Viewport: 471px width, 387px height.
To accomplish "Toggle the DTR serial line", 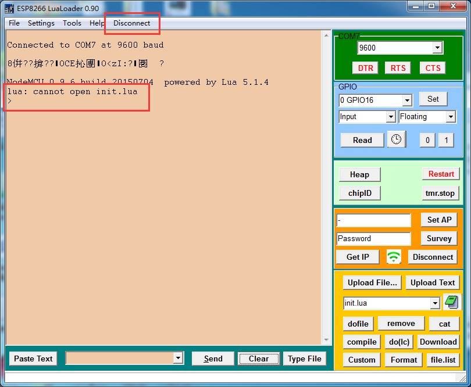I will click(365, 67).
